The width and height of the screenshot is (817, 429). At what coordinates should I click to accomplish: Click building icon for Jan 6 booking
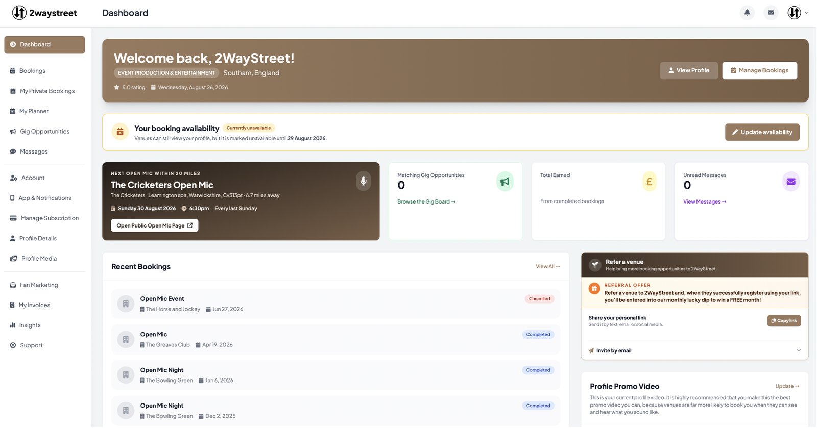point(126,375)
